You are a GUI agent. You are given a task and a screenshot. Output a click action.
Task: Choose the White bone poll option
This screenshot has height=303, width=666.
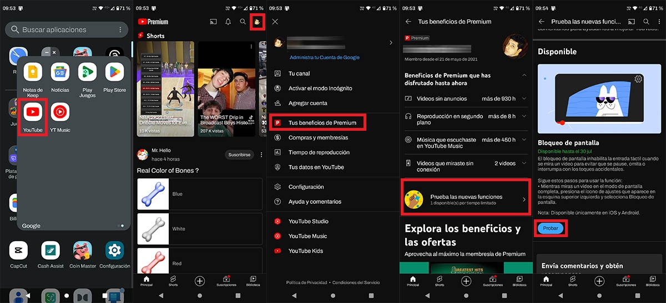pos(200,228)
